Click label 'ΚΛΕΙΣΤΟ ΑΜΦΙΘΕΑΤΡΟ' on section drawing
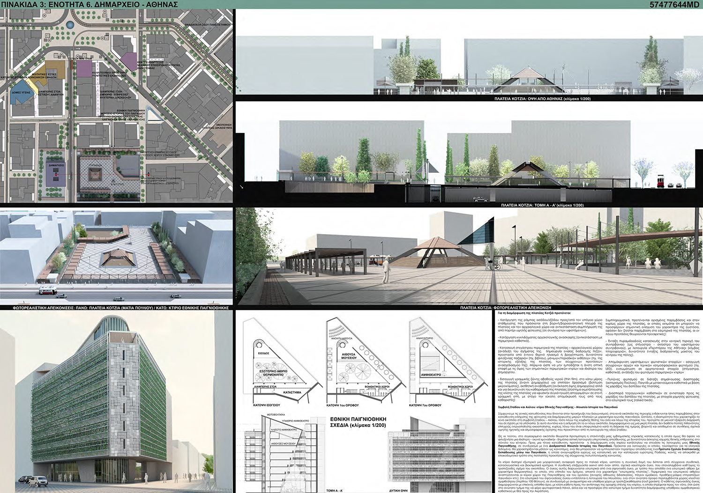 284,429
